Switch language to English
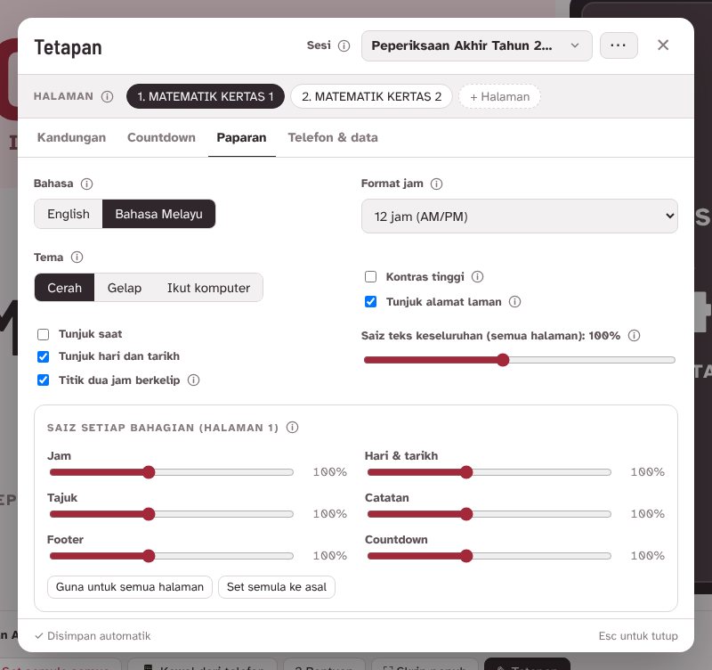 69,214
